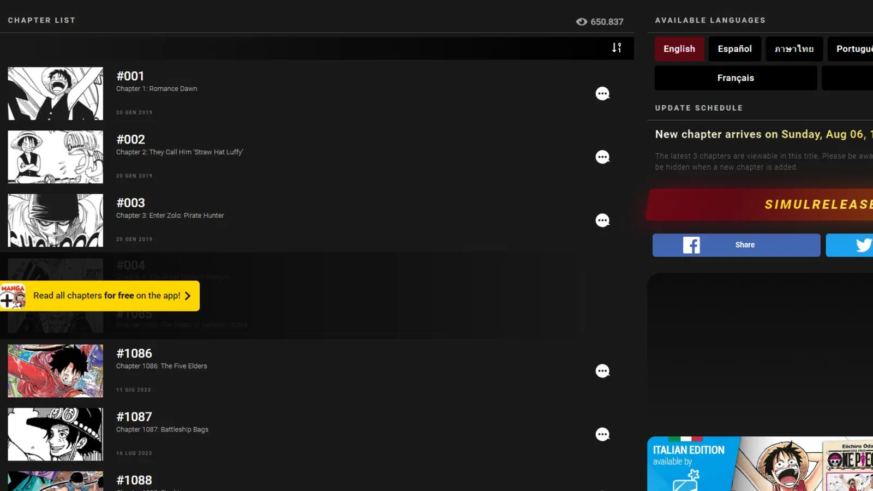This screenshot has height=491, width=873.
Task: Open chapter #1086 color thumbnail
Action: tap(55, 371)
